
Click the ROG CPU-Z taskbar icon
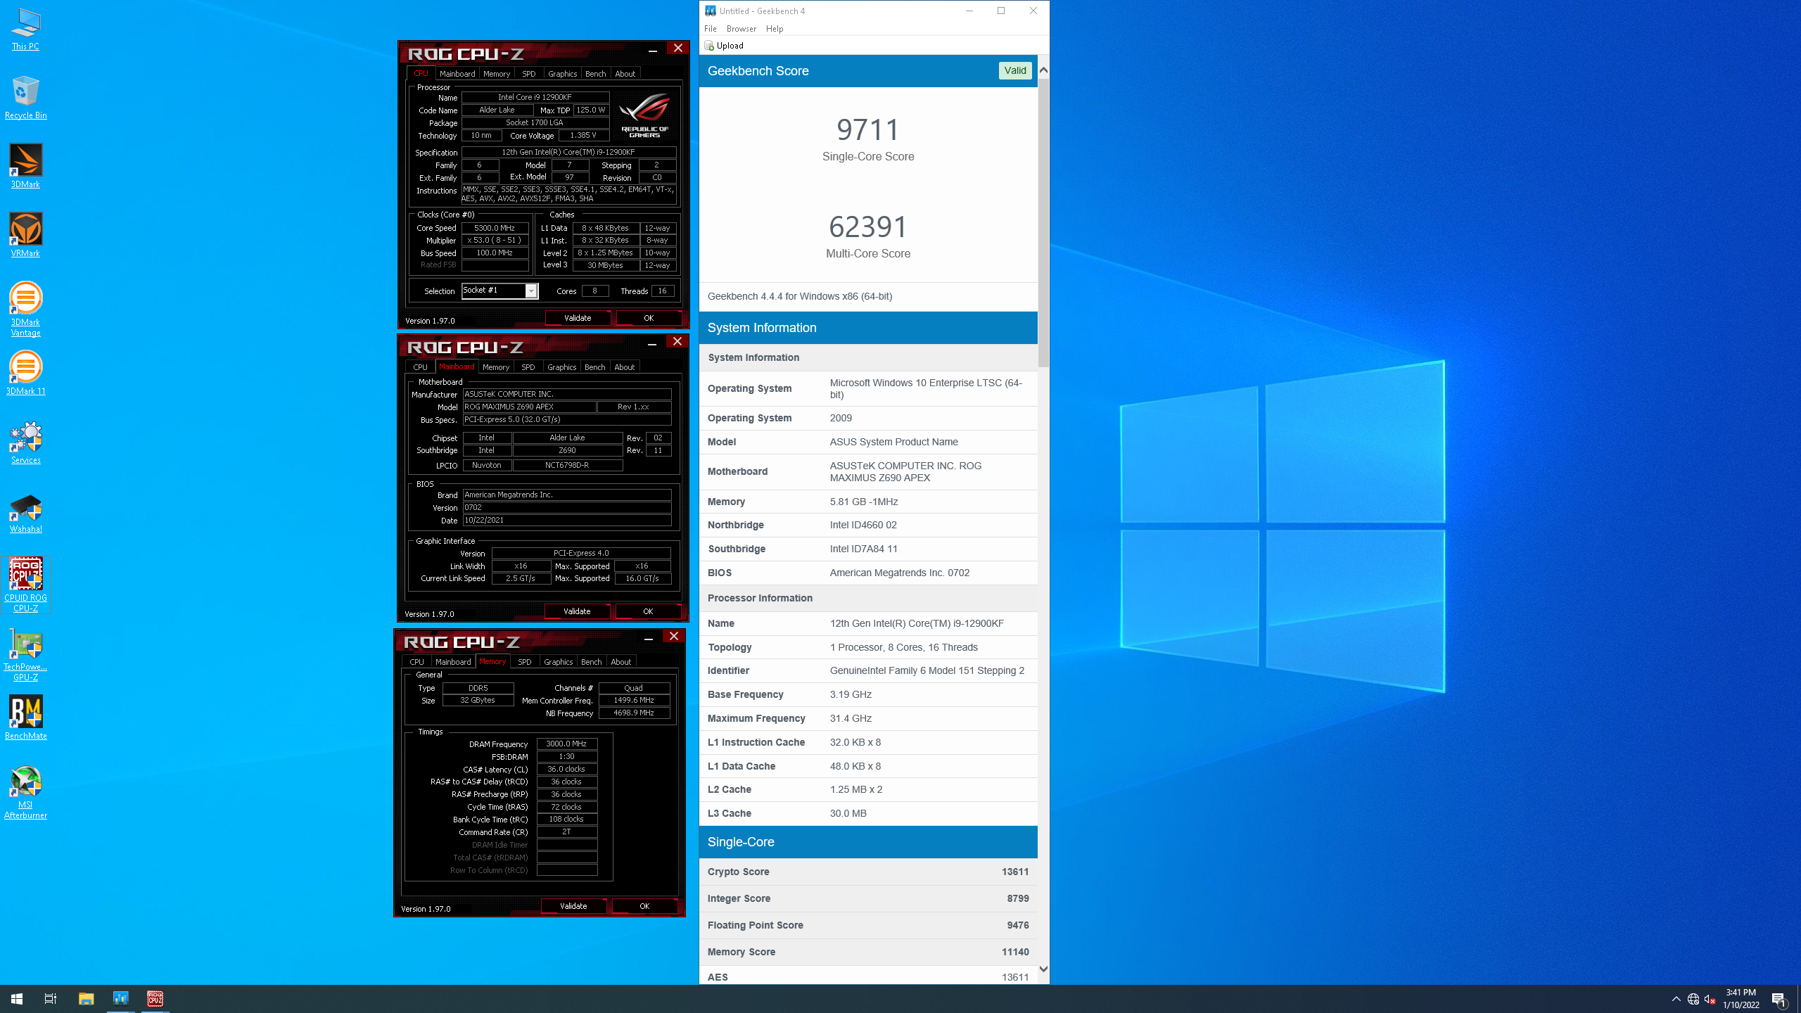point(155,998)
